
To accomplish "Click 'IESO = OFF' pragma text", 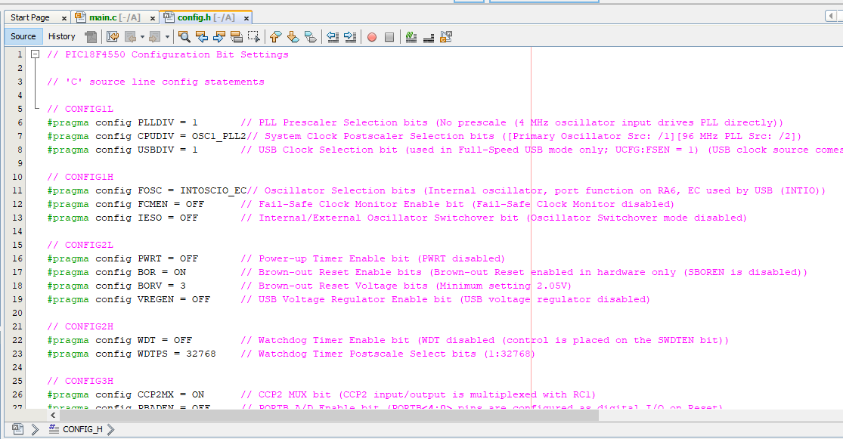I will (x=122, y=218).
